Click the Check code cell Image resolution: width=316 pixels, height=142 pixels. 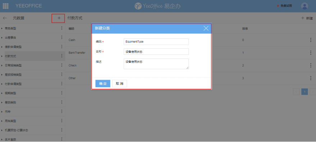[x=73, y=65]
